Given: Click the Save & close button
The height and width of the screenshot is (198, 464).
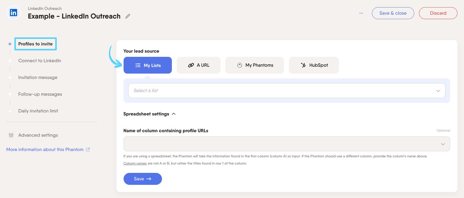Looking at the screenshot, I should click(x=393, y=13).
